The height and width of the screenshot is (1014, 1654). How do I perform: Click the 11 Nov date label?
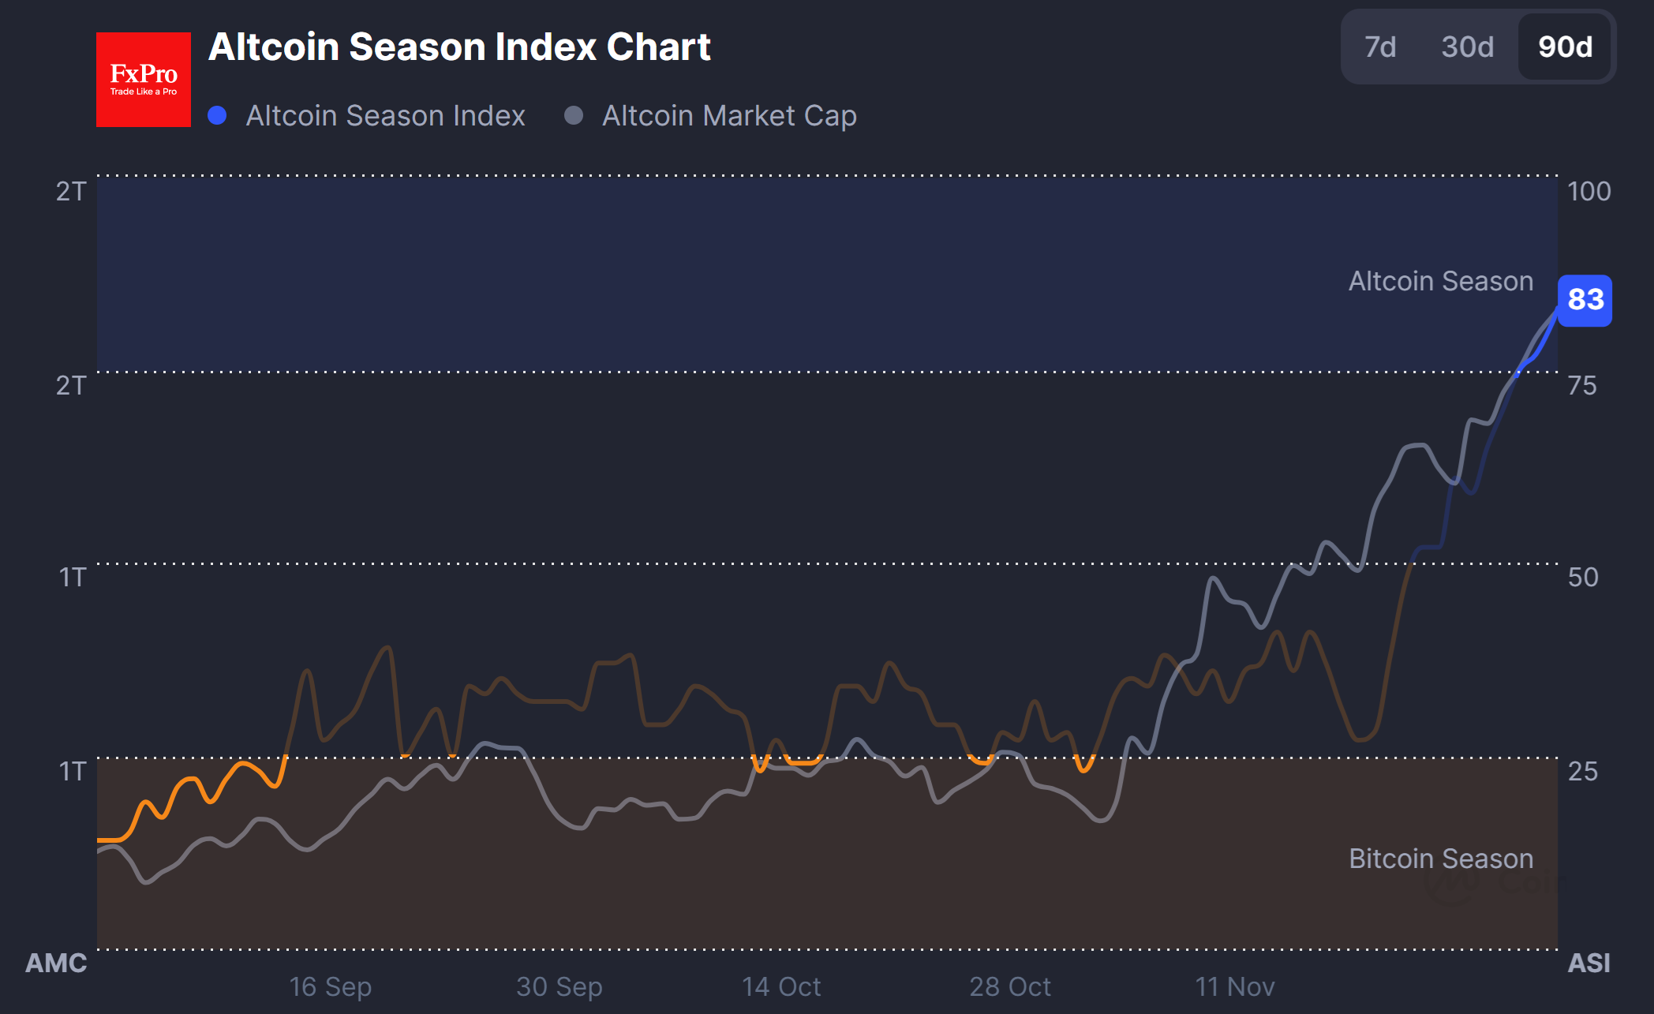[x=1234, y=986]
